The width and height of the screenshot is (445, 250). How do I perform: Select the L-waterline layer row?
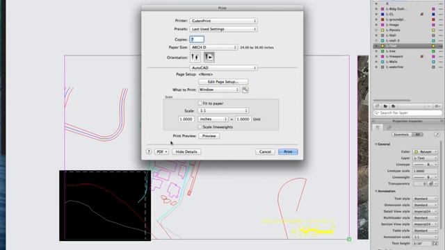(407, 67)
